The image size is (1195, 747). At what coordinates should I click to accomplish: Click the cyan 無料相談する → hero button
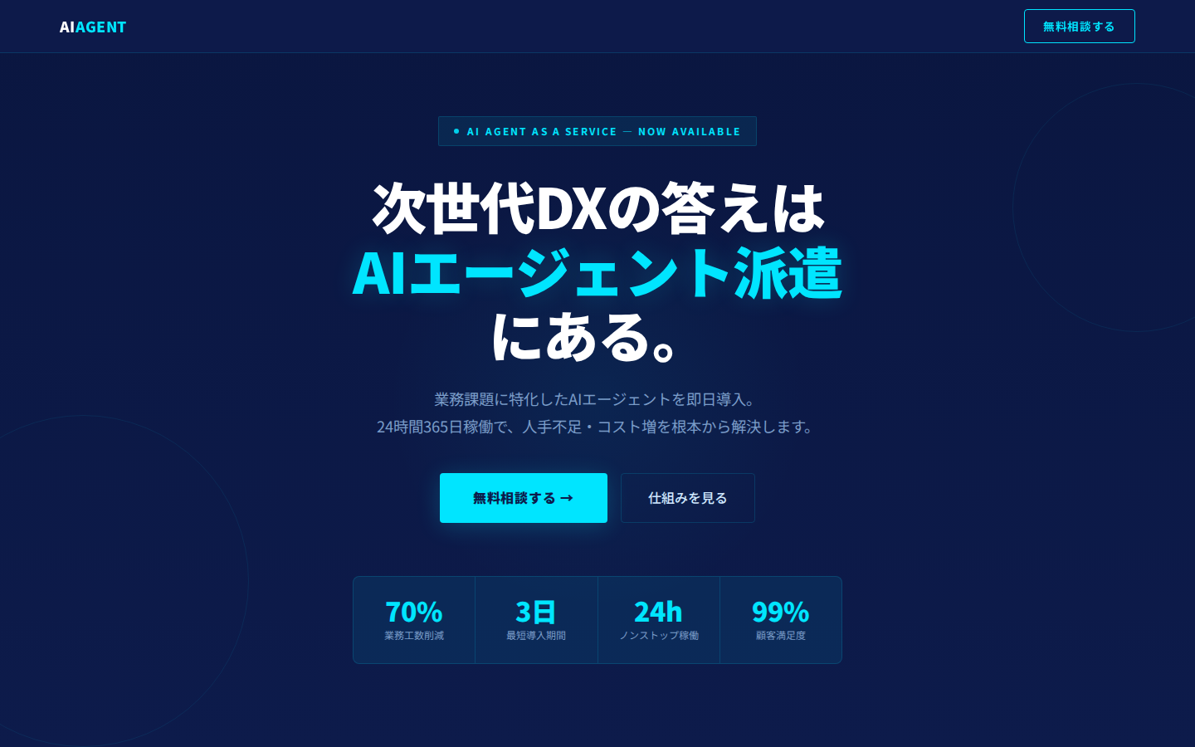click(524, 498)
